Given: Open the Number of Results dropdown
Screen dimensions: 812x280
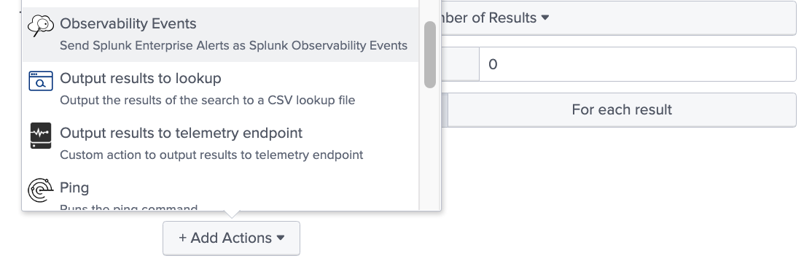Looking at the screenshot, I should point(619,18).
